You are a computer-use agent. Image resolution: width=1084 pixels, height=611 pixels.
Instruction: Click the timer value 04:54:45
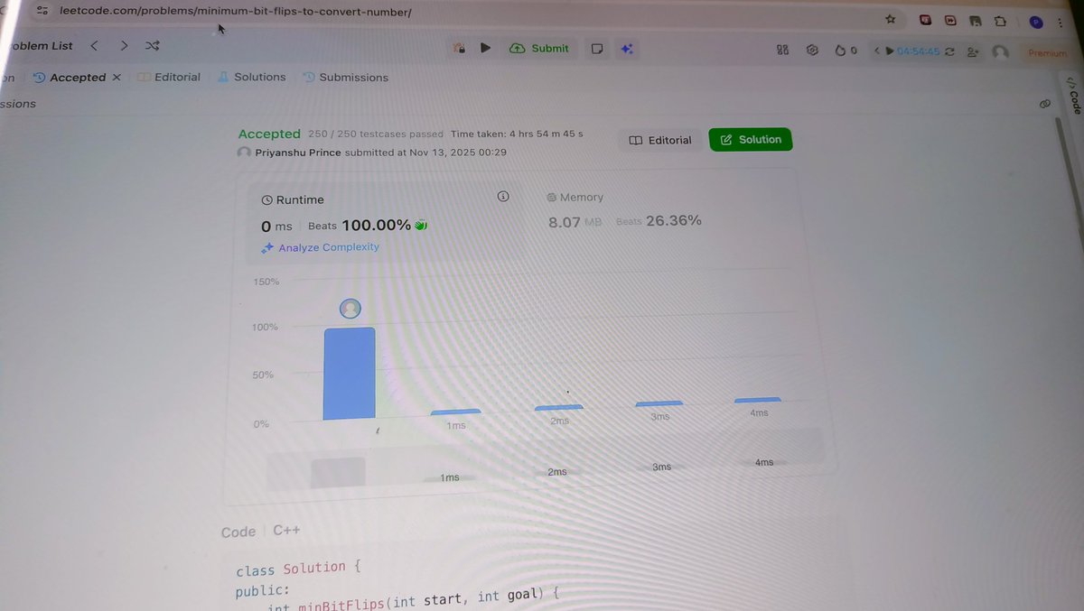[918, 51]
